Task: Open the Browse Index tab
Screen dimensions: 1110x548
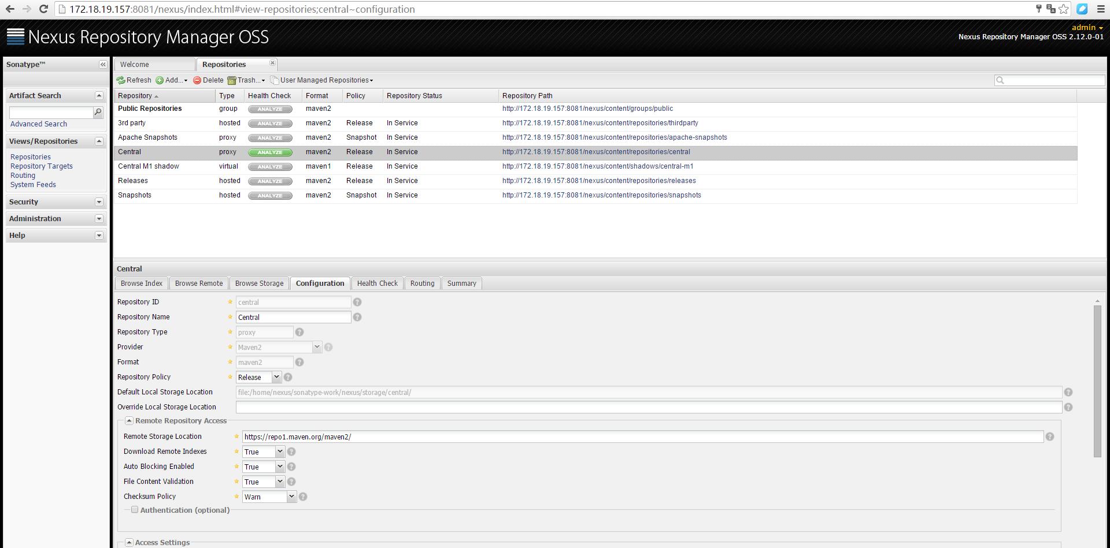Action: [142, 284]
